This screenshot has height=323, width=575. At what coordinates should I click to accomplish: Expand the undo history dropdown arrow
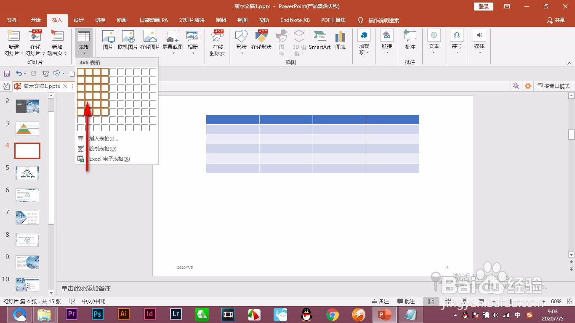25,74
